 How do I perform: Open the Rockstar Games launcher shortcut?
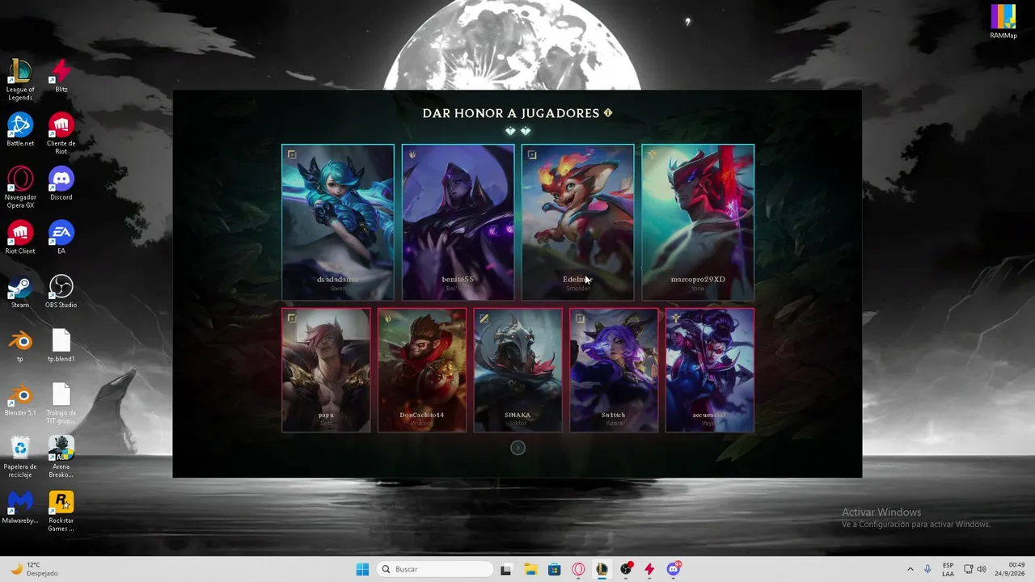61,511
